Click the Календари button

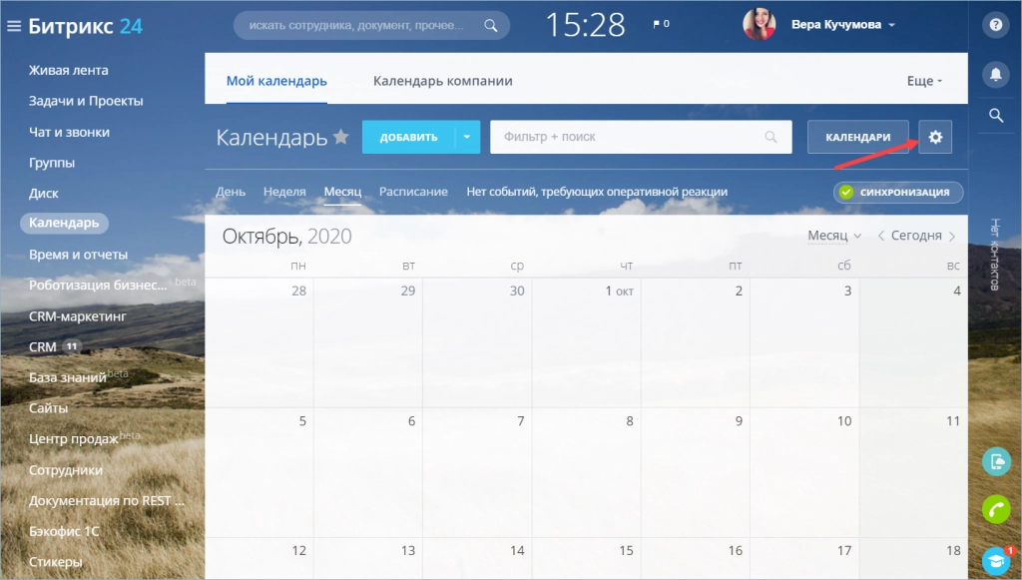tap(857, 137)
